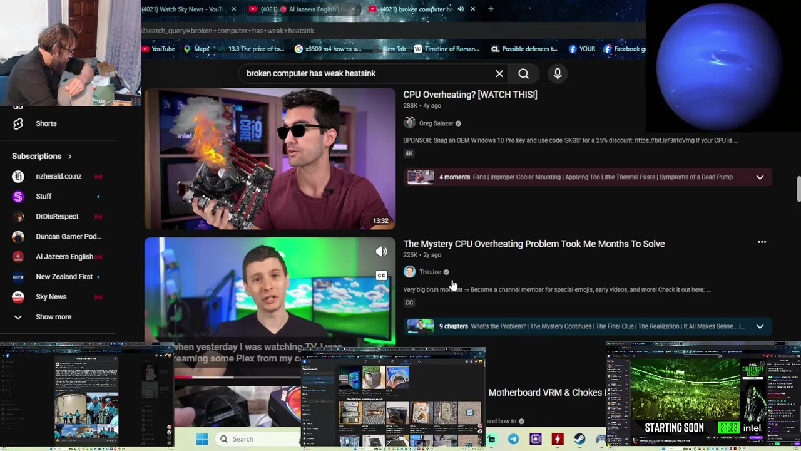Open Duncan Garner Podcast subscription
Image resolution: width=801 pixels, height=451 pixels.
pos(68,236)
